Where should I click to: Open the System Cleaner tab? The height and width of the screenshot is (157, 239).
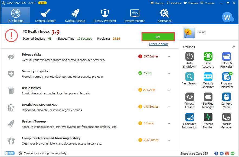pyautogui.click(x=45, y=15)
